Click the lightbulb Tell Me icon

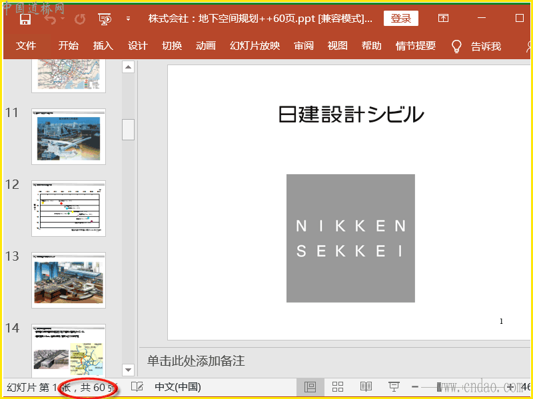click(456, 46)
